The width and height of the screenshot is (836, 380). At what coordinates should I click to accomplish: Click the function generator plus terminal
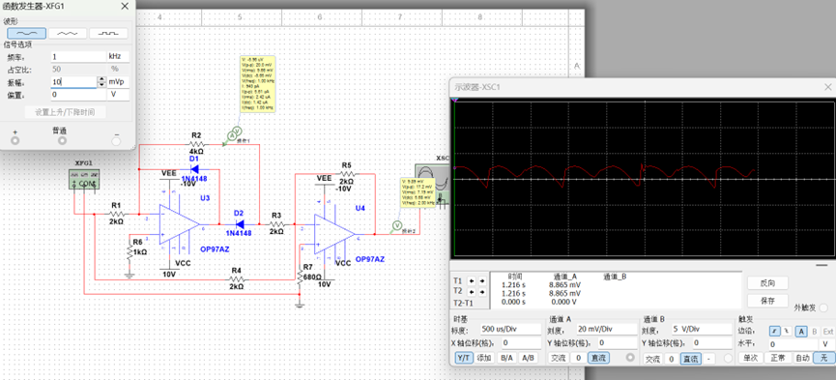[14, 141]
